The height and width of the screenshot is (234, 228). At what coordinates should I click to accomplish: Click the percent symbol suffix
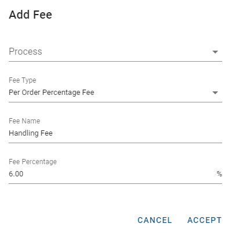(x=219, y=173)
